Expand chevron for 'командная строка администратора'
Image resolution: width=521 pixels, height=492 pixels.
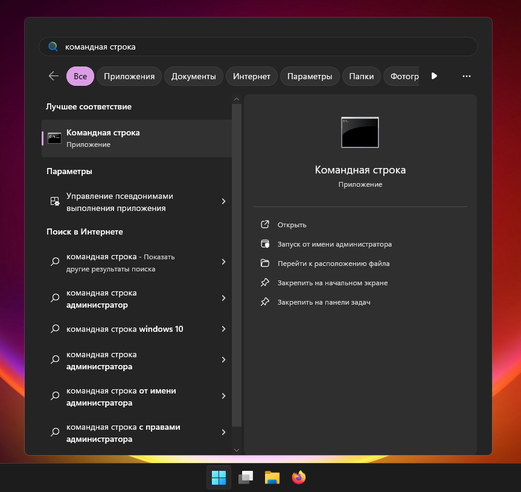[223, 360]
